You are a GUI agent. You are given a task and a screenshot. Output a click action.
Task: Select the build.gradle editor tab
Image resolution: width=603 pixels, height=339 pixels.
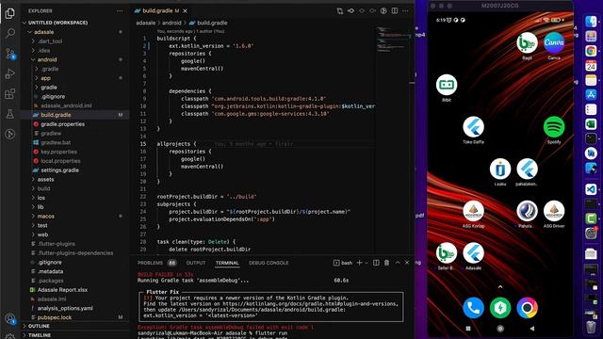point(161,10)
